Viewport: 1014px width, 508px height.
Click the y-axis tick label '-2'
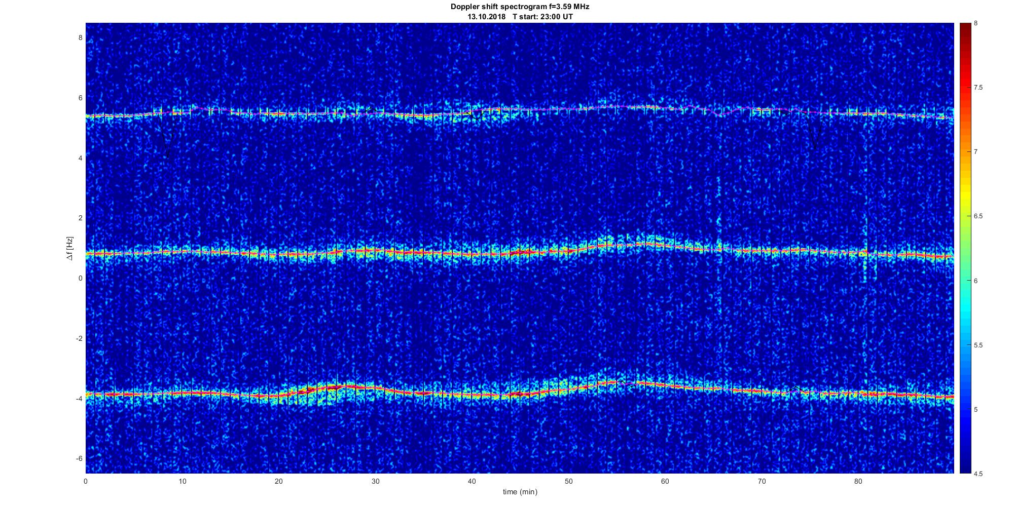pos(79,338)
